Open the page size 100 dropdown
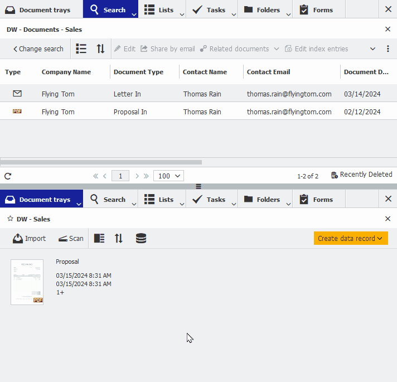 168,176
